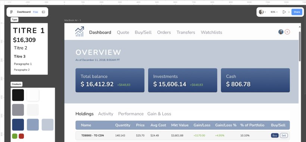Viewport: 306px width, 142px height.
Task: Select the pale blue-gray swatch
Action: (x=48, y=124)
